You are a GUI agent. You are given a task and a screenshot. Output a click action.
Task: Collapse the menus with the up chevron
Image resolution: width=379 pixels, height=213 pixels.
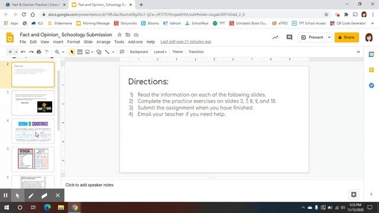click(x=358, y=52)
